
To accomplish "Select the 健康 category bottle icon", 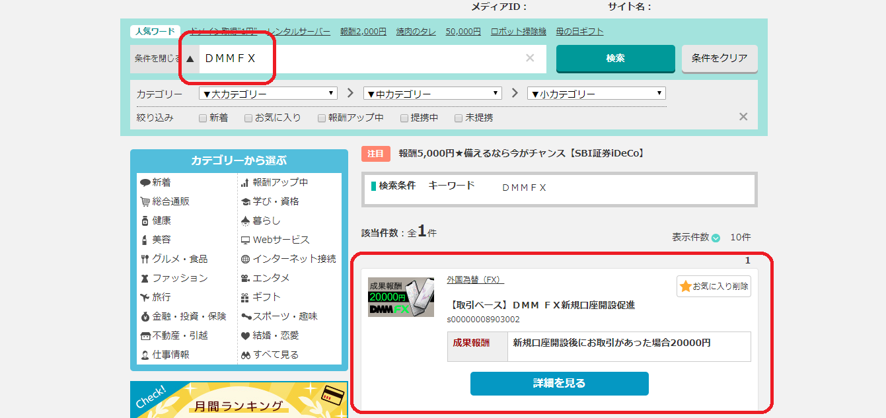I will [x=145, y=221].
